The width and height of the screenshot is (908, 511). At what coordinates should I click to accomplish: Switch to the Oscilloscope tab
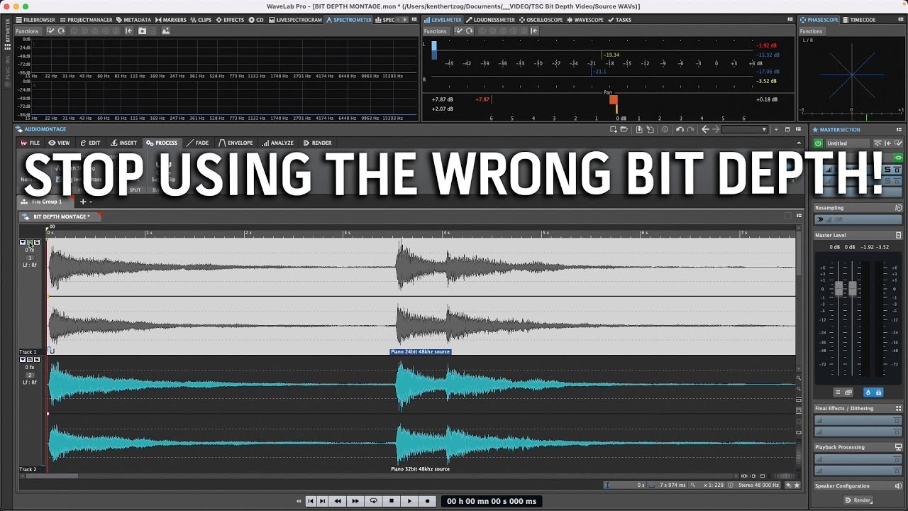[541, 20]
